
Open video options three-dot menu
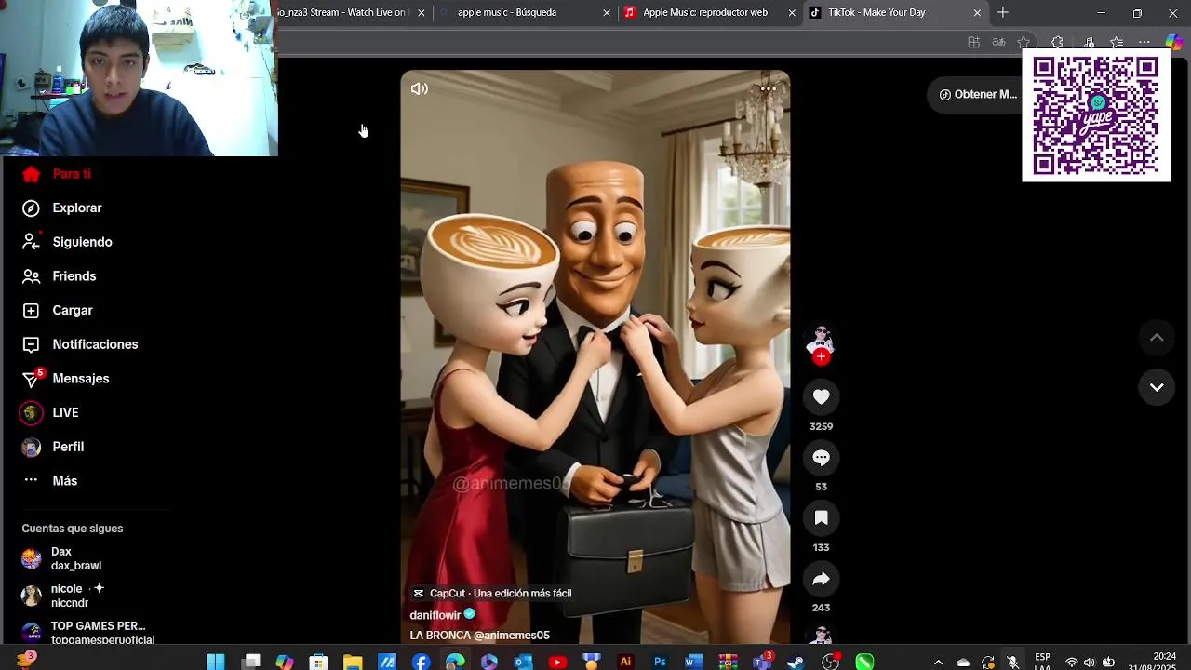[768, 89]
